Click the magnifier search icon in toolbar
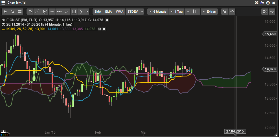Viewport: 279px width, 137px height. 12,12
